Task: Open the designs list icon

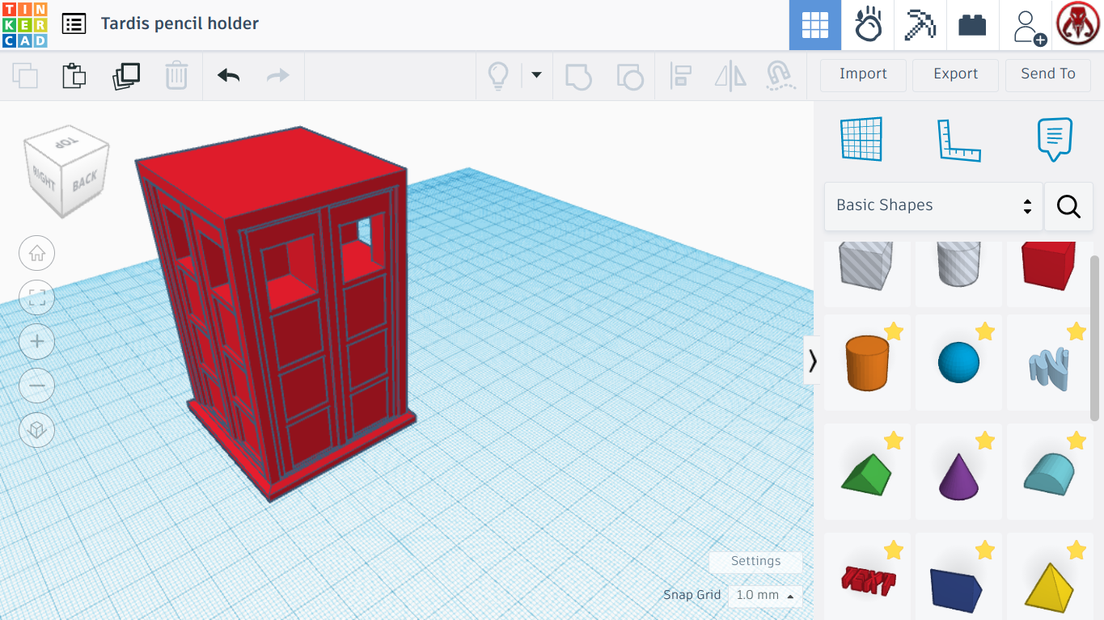Action: pos(74,23)
